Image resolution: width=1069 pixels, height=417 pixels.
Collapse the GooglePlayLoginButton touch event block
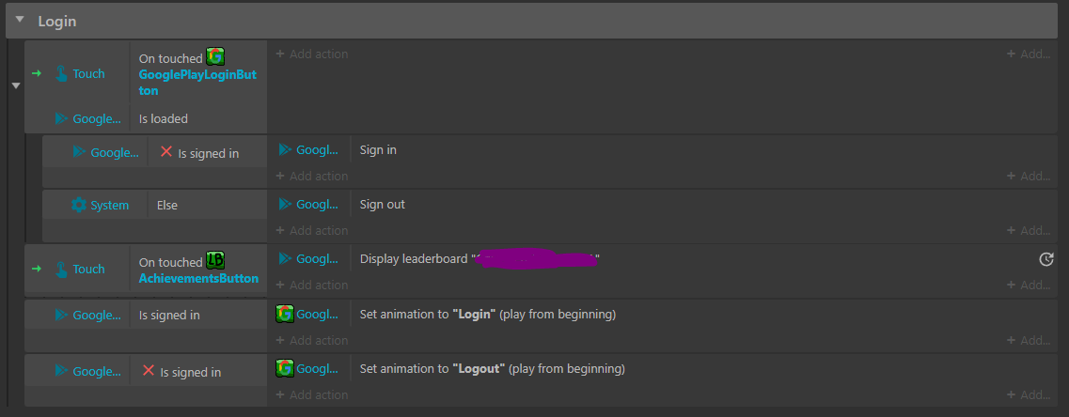[x=14, y=85]
